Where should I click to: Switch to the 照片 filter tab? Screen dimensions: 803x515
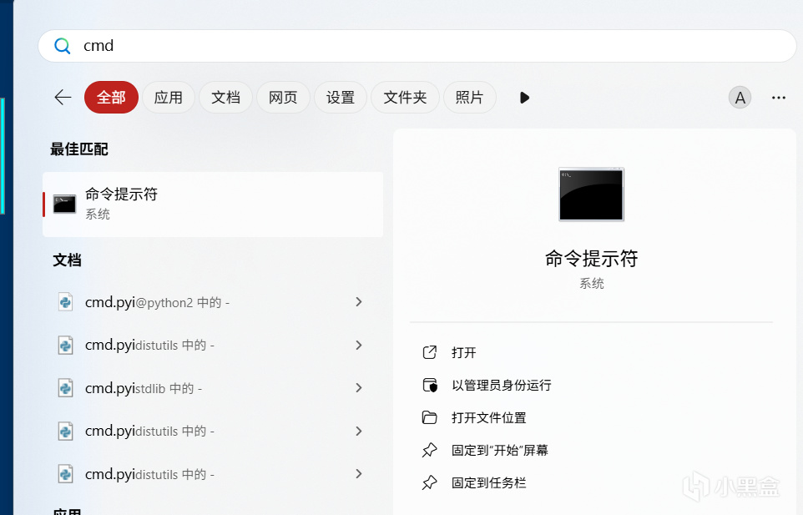469,98
